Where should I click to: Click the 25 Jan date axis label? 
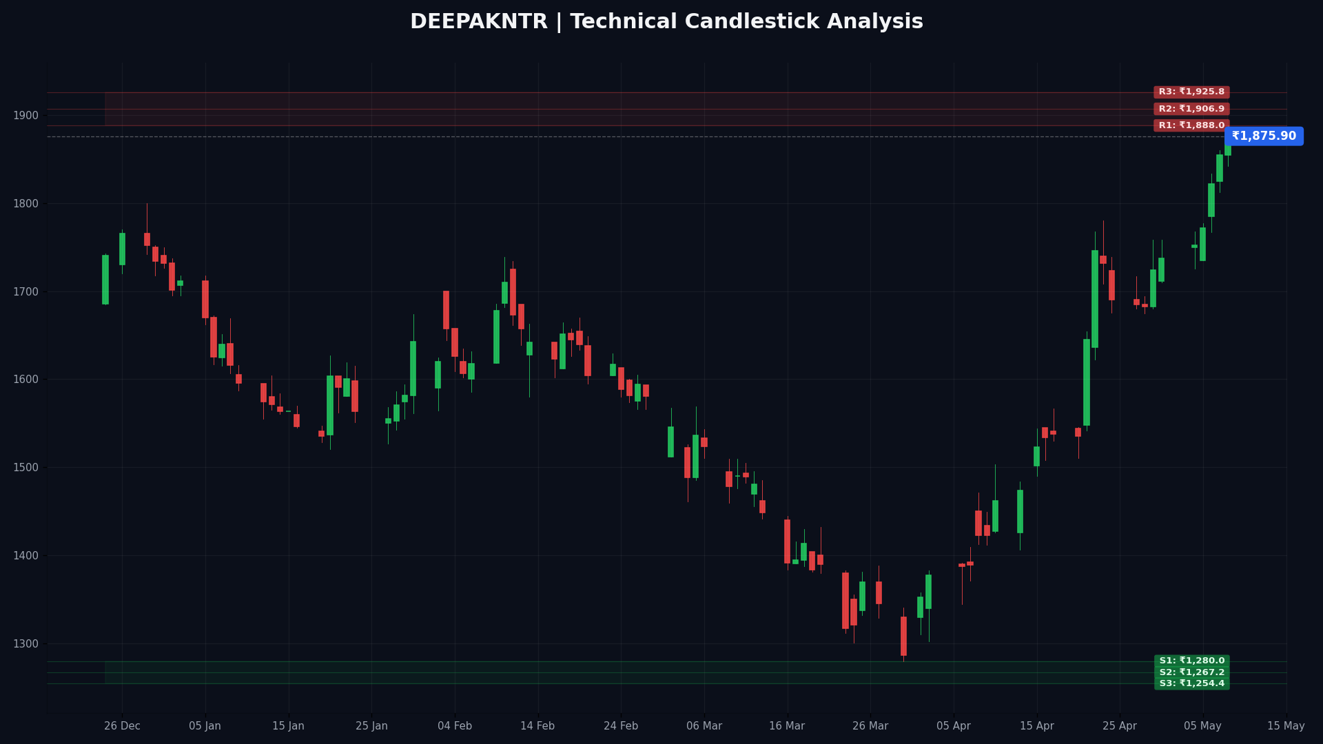(371, 726)
